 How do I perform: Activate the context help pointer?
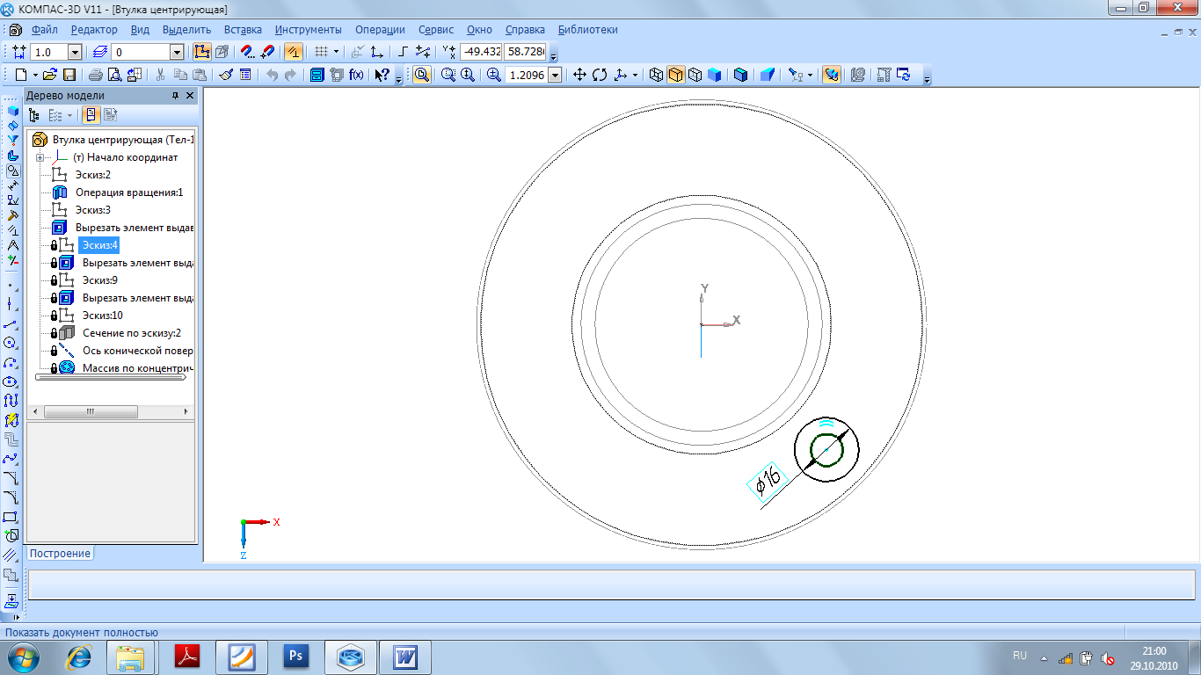point(382,76)
